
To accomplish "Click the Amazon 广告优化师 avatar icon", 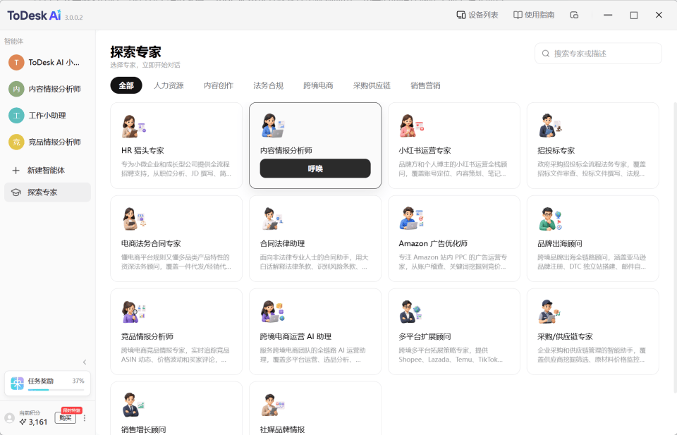I will tap(411, 219).
